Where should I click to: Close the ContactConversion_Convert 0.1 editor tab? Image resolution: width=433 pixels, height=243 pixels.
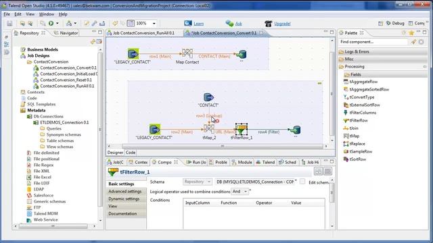(x=261, y=33)
